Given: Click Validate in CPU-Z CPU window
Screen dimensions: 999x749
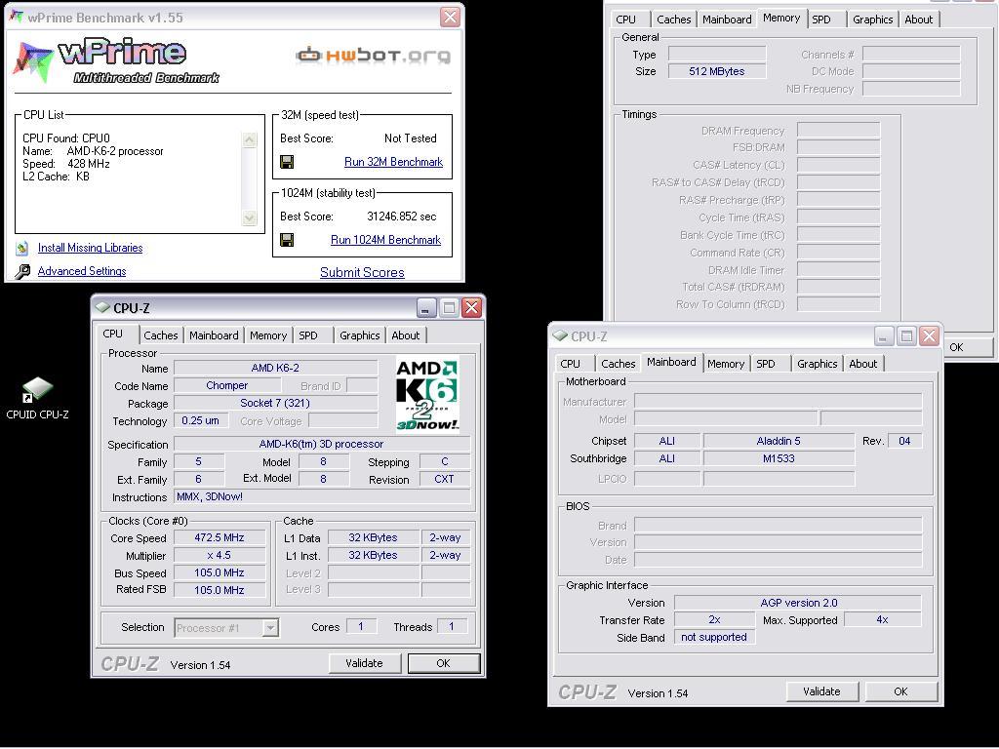Looking at the screenshot, I should pyautogui.click(x=365, y=663).
